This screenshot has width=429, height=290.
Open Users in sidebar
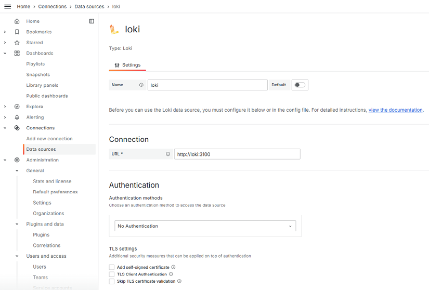[40, 267]
